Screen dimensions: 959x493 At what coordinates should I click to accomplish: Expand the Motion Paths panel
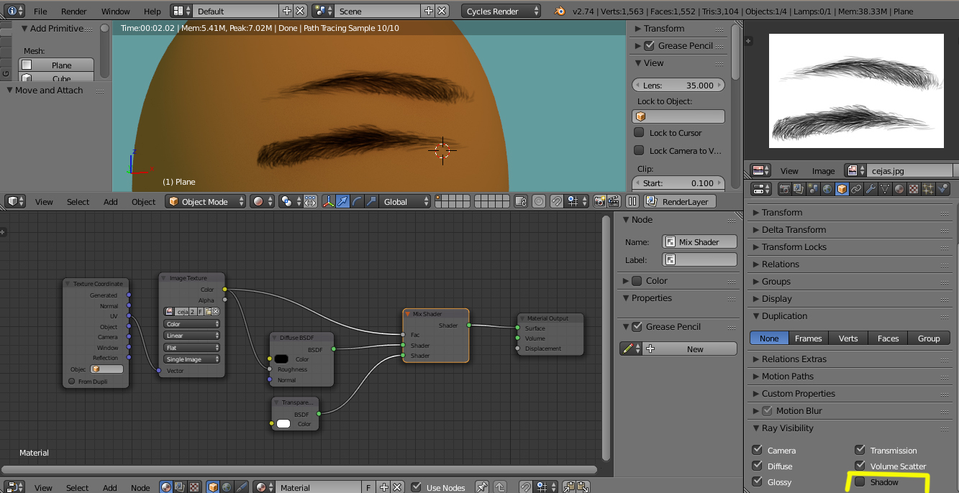coord(787,377)
